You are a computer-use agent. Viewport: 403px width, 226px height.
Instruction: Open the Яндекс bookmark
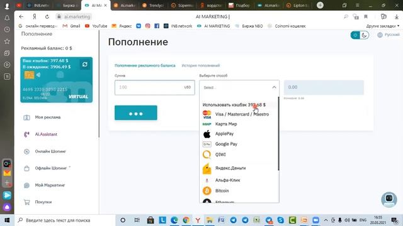click(x=122, y=26)
